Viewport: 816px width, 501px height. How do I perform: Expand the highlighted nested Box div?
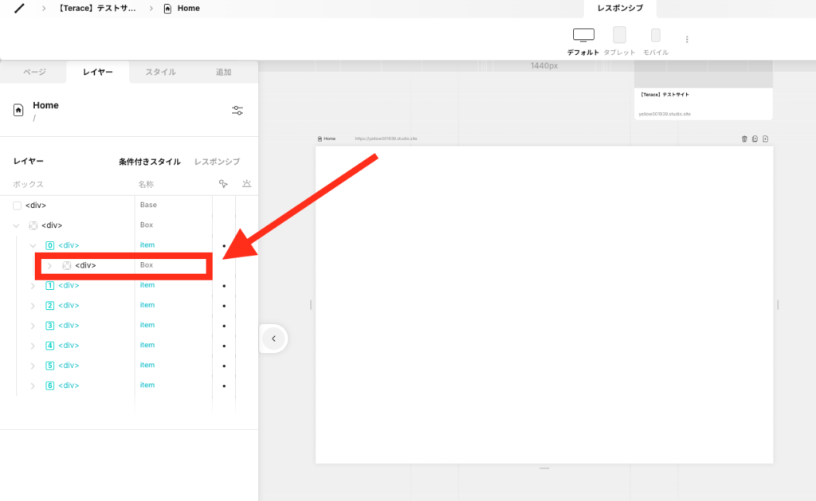click(x=49, y=265)
